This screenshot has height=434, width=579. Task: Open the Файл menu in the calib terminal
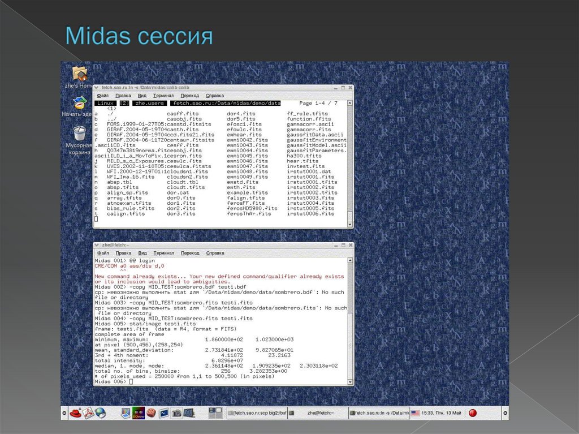[x=104, y=95]
